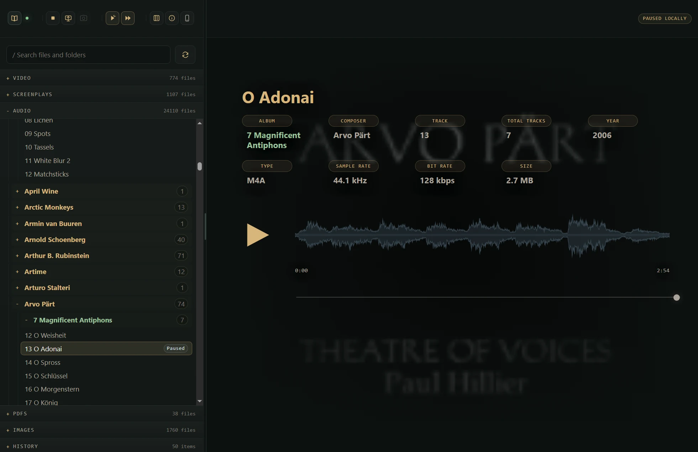Select the paused track 13 O Adonai
Image resolution: width=698 pixels, height=452 pixels.
click(106, 348)
